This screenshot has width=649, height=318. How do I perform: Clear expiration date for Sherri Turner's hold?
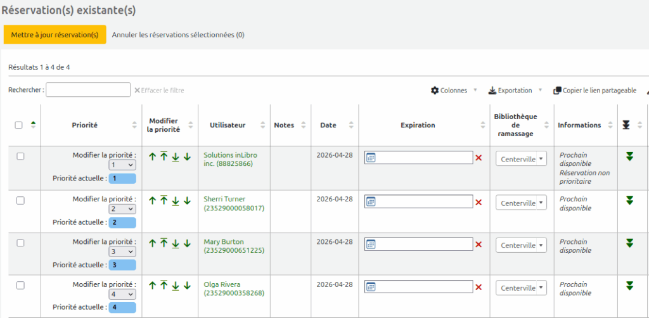[479, 202]
